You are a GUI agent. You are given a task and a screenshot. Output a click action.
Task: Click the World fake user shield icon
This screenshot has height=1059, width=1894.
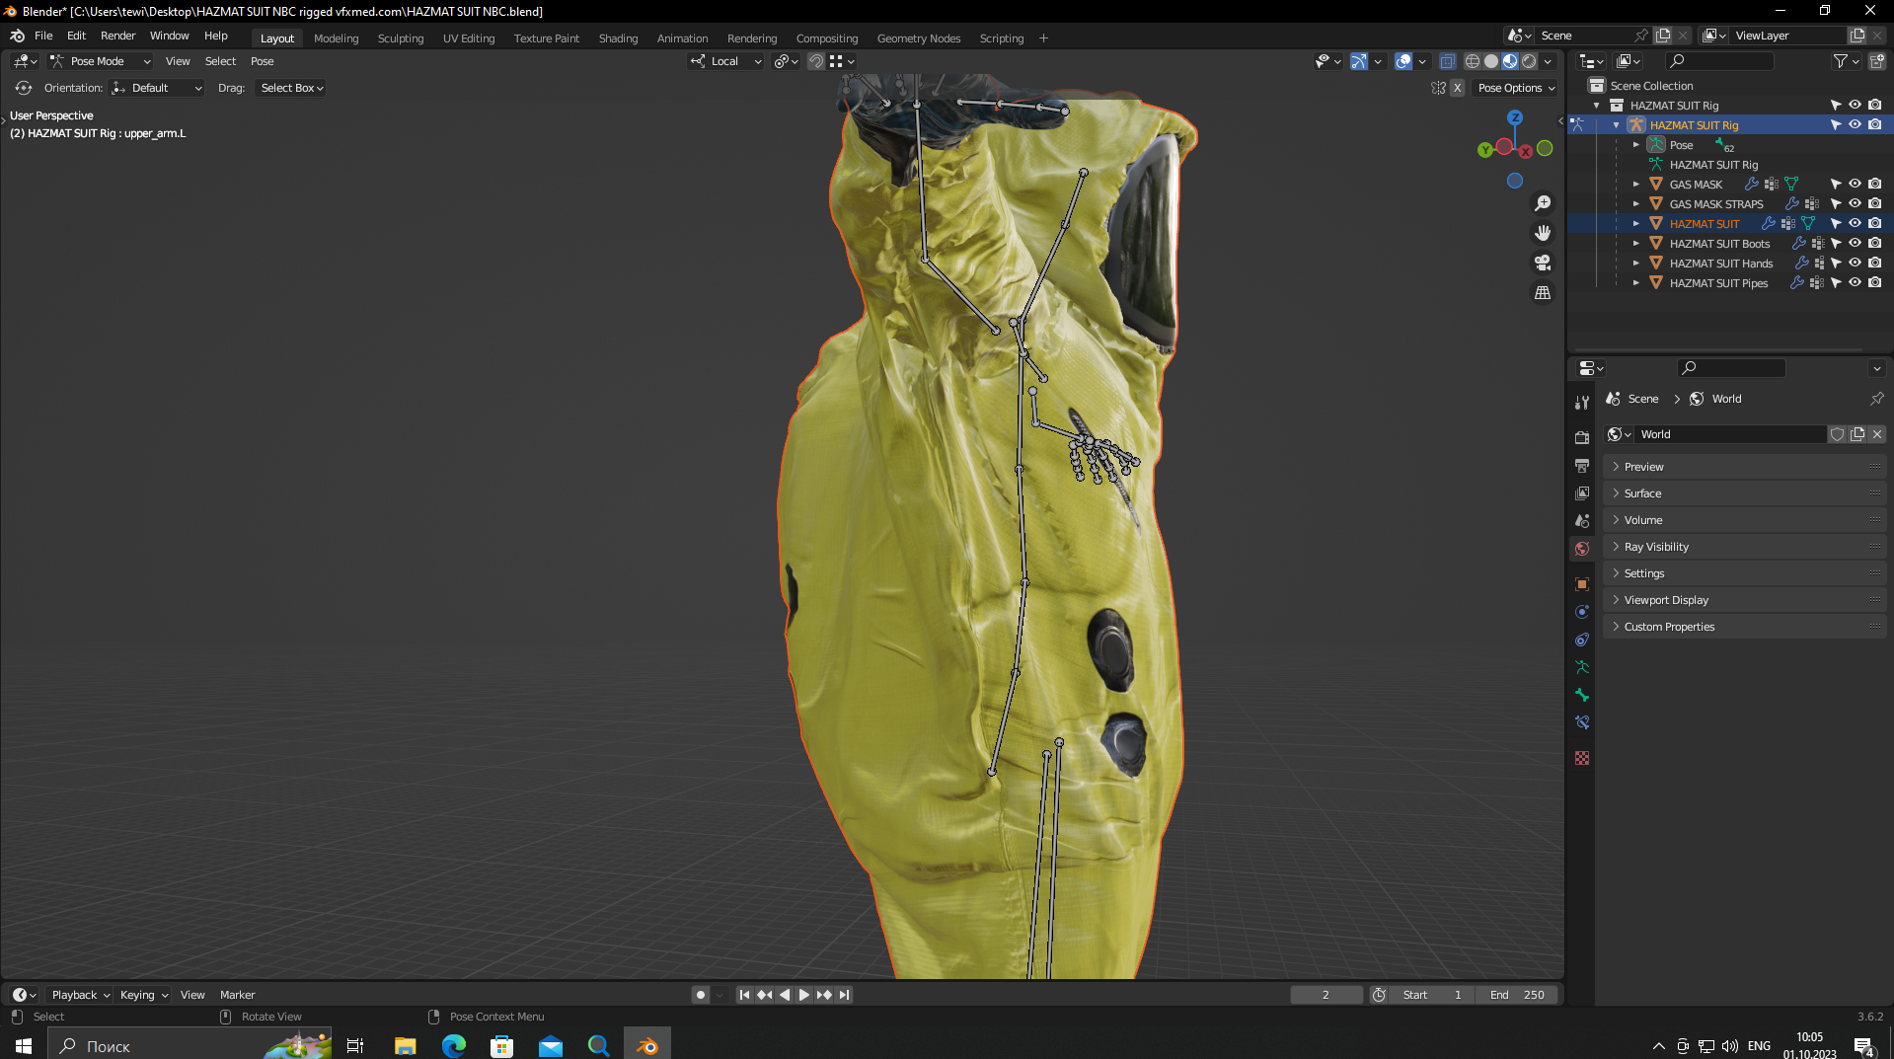1837,434
